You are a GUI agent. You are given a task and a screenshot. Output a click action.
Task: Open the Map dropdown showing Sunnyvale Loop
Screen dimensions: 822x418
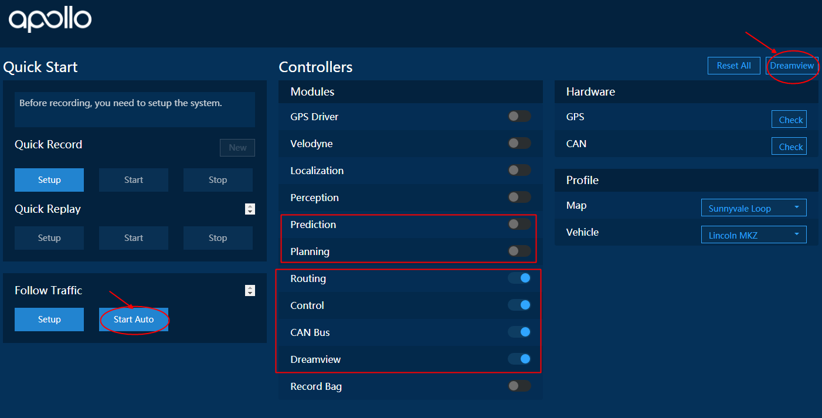753,208
